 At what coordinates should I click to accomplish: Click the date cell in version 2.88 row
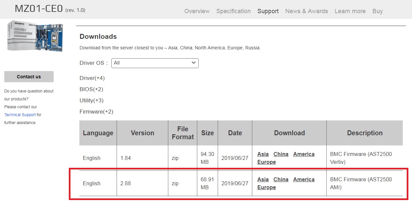point(235,184)
